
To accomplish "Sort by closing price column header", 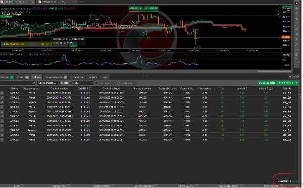I will [x=167, y=88].
